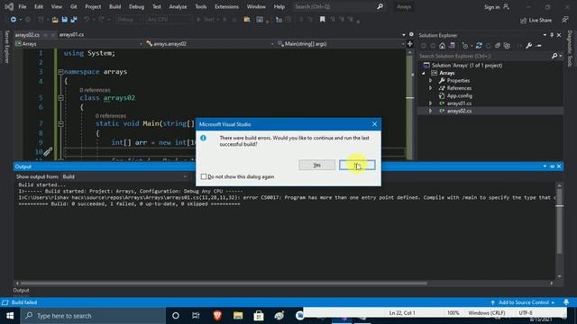Pin the Solution Explorer panel
Screen dimensions: 577x324
[552, 35]
